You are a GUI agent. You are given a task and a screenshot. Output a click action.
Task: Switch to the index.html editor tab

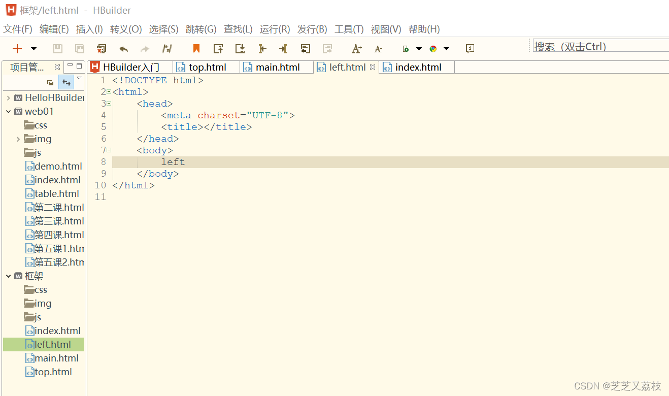tap(417, 67)
